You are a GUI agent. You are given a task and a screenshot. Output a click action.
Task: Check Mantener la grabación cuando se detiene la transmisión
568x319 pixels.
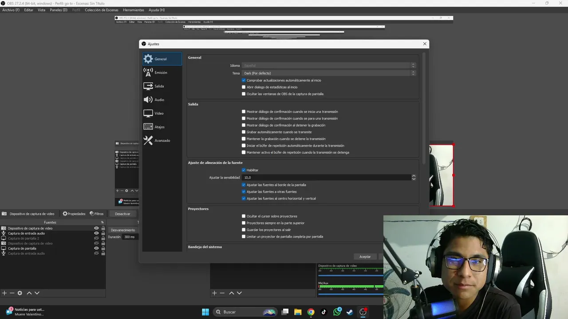tap(244, 139)
